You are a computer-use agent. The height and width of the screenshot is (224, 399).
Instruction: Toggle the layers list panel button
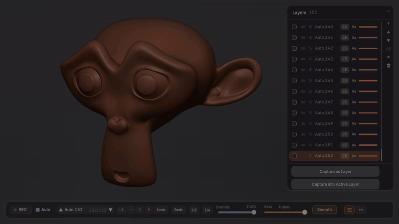click(x=350, y=210)
